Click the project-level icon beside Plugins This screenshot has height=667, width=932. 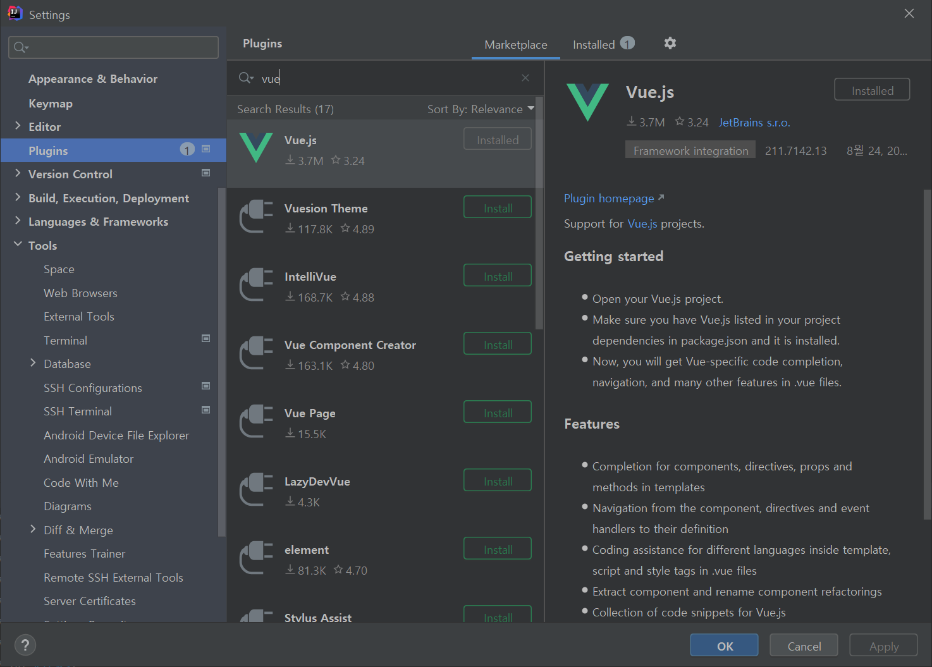coord(205,149)
